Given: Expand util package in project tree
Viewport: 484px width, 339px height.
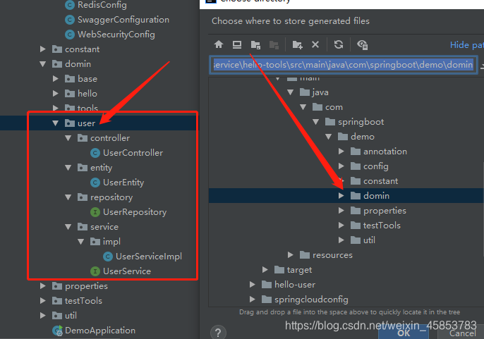Looking at the screenshot, I should tap(43, 316).
